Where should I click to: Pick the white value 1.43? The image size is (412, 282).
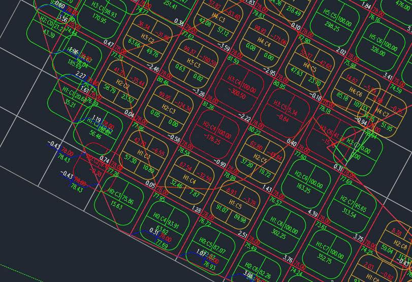pos(267,189)
